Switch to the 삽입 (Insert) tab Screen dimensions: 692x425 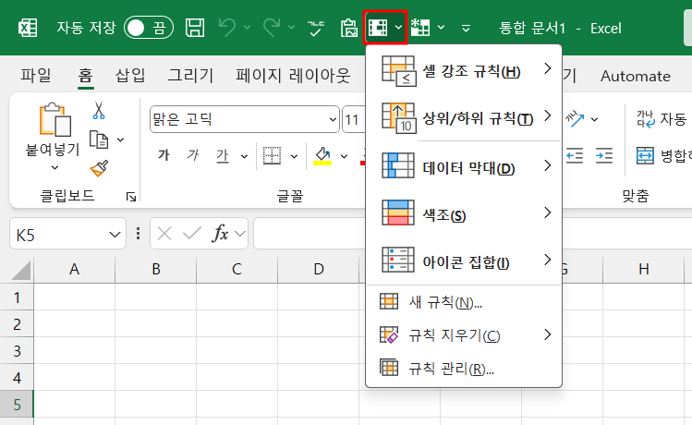point(130,76)
